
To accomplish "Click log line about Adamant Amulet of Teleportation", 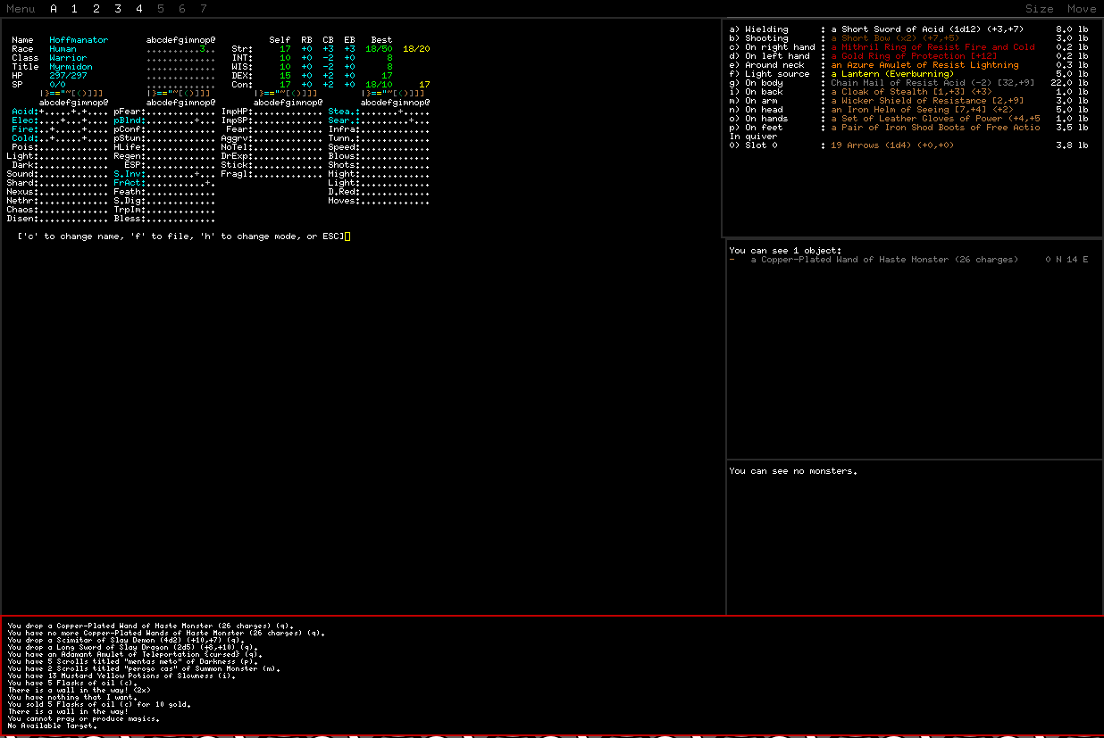I will click(134, 654).
